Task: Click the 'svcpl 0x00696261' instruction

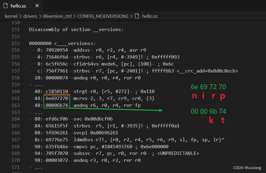Action: coord(96,133)
